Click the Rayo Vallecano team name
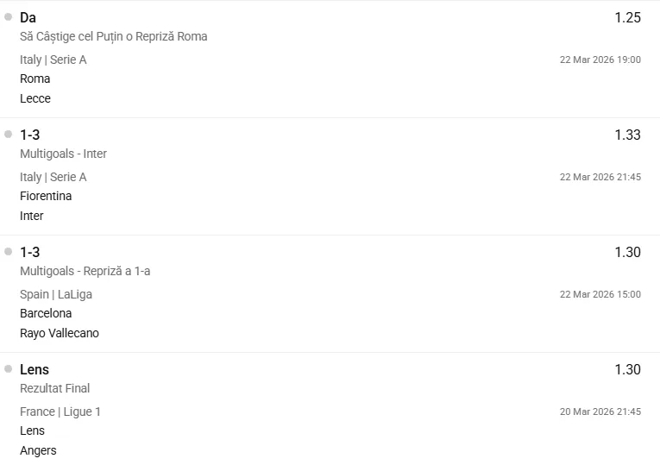This screenshot has height=465, width=660. pos(60,333)
